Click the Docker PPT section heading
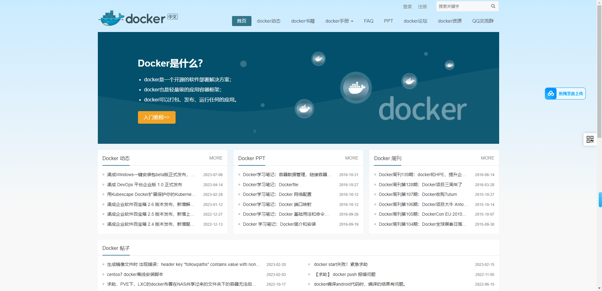The height and width of the screenshot is (291, 602). (252, 158)
